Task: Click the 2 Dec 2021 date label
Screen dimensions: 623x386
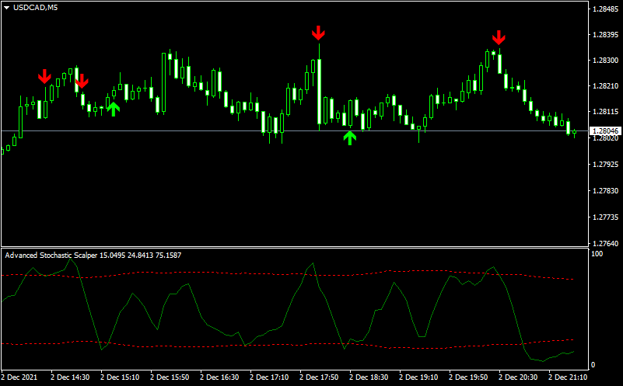Action: [x=19, y=377]
